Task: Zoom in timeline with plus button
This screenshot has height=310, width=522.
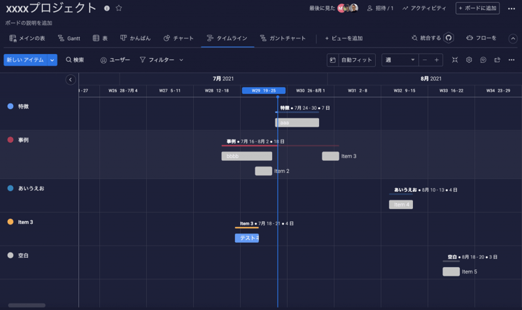Action: pos(437,60)
